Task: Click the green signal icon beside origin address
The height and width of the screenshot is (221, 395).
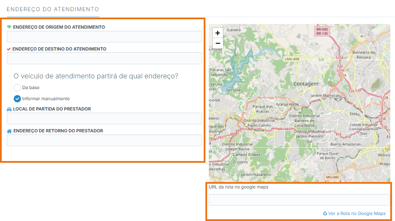Action: (9, 27)
